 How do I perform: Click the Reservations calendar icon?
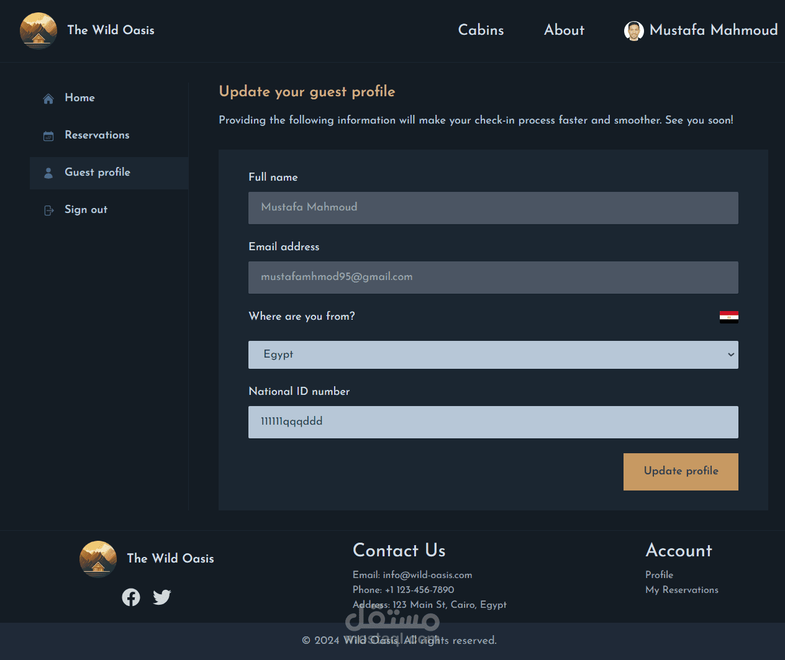(48, 136)
